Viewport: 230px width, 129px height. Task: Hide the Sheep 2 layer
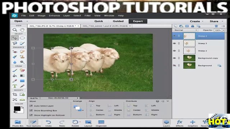(174, 51)
